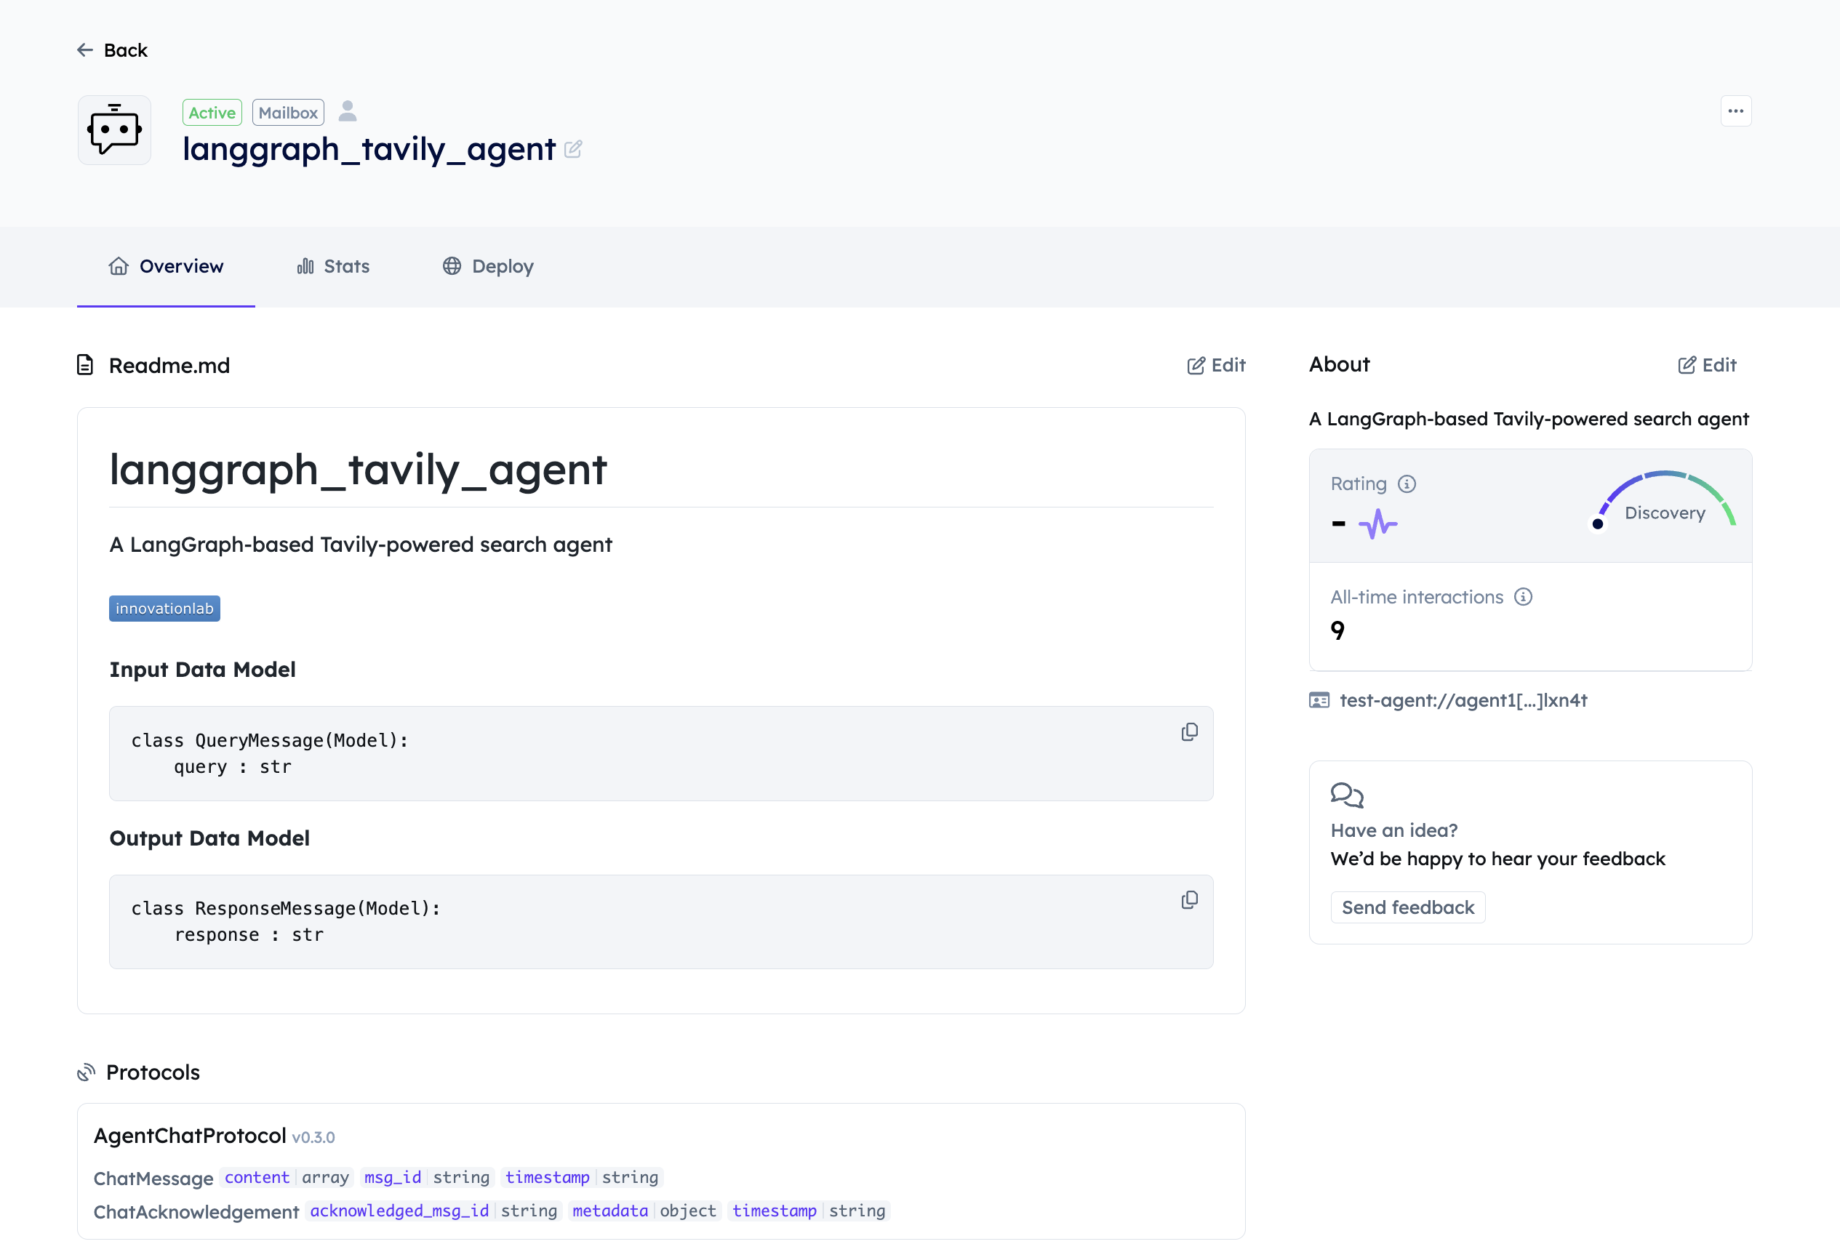Click the Active status badge
1840x1252 pixels.
212,113
